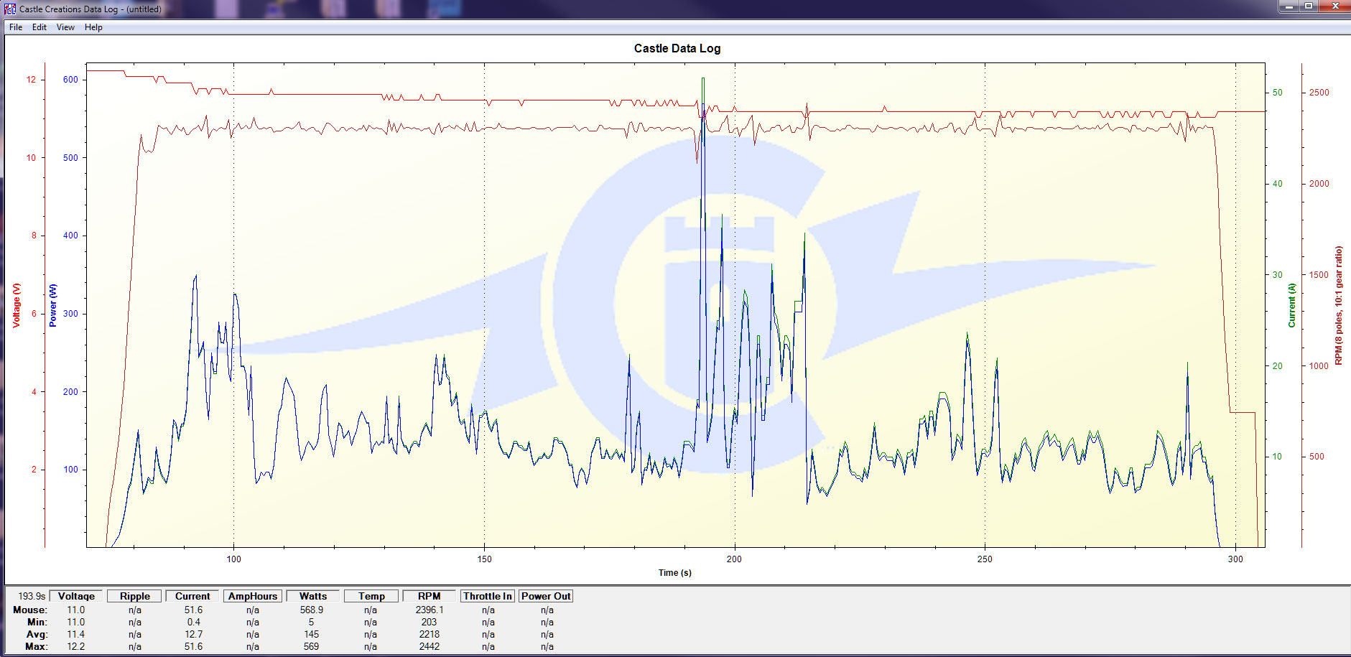
Task: Open the Edit menu
Action: pos(40,27)
